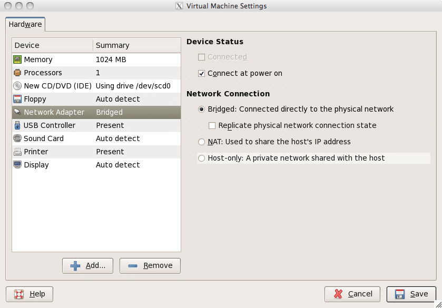The image size is (442, 308).
Task: Select the Processors CPU icon
Action: coord(17,73)
